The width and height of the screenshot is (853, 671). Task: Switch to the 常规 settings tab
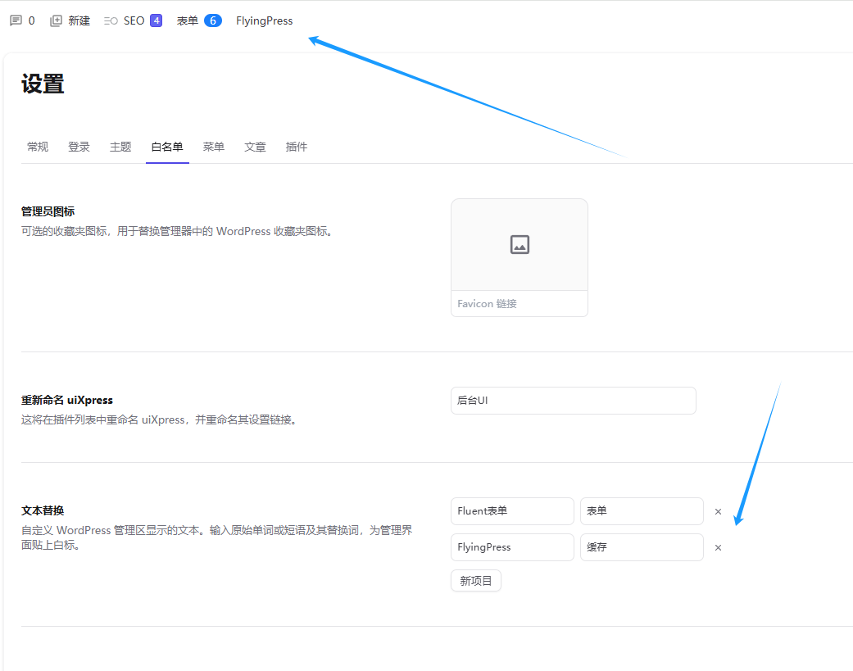pyautogui.click(x=38, y=147)
